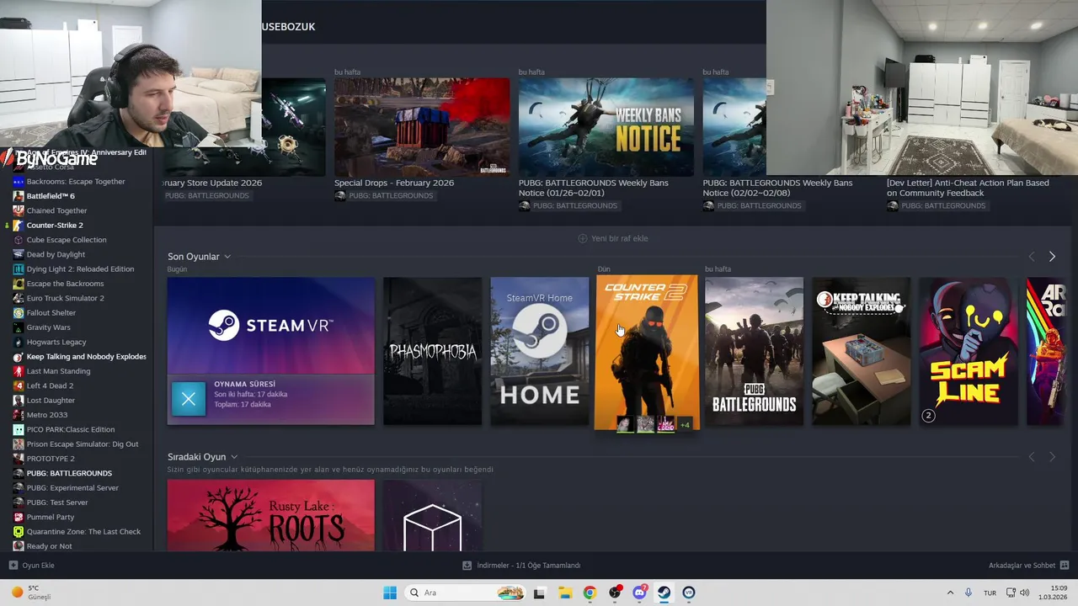Screen dimensions: 1078x606
Task: Click the Cube Escape Collection icon
Action: 19,240
